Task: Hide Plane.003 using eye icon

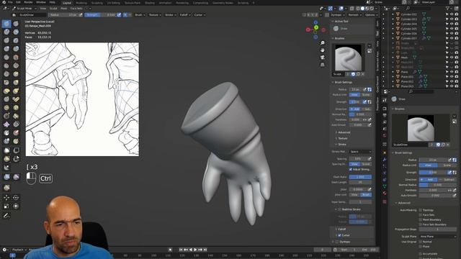Action: click(452, 86)
